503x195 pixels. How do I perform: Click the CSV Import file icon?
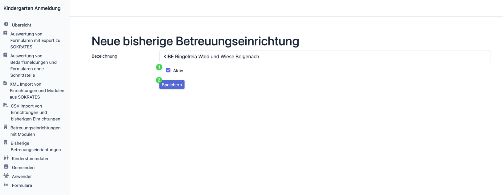pyautogui.click(x=6, y=105)
